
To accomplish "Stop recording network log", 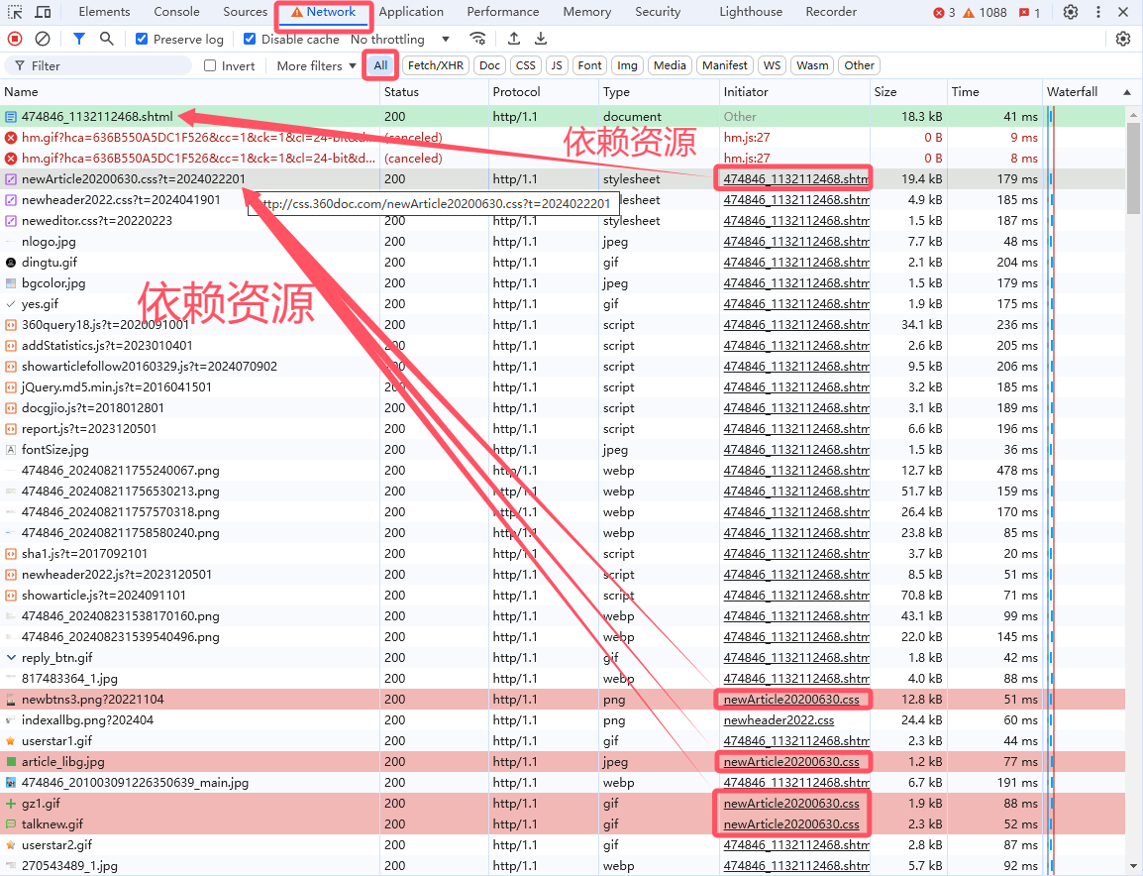I will tap(14, 39).
